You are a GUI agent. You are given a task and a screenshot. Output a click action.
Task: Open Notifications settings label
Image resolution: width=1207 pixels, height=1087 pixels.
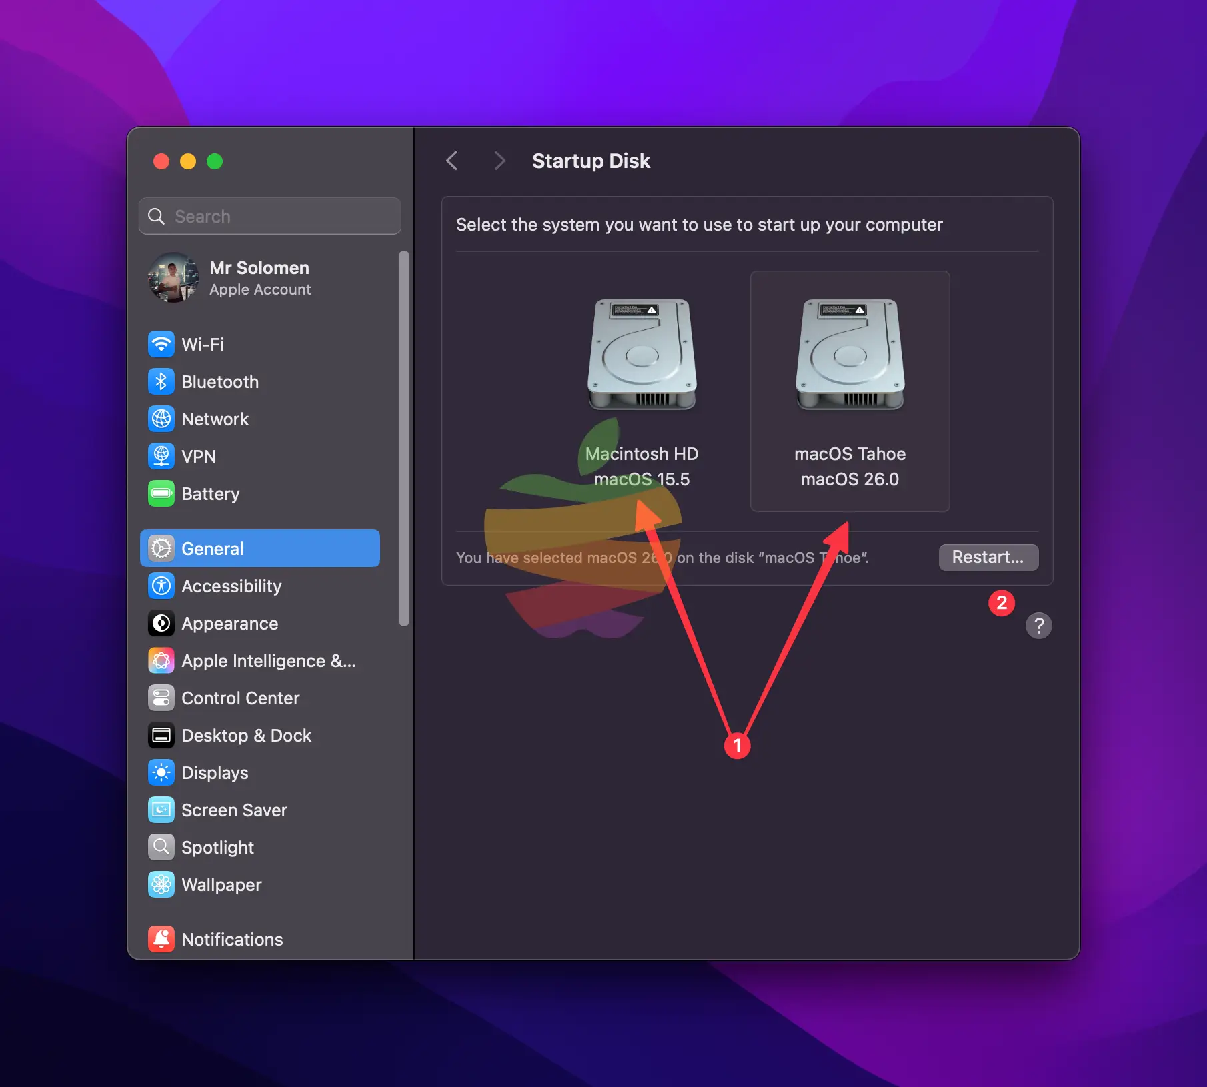[x=232, y=940]
